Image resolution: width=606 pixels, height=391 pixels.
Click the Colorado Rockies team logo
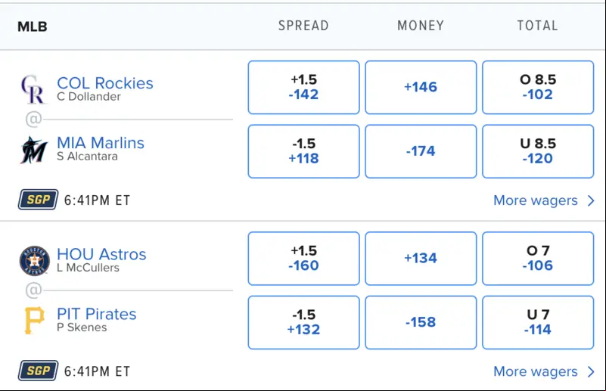point(33,89)
